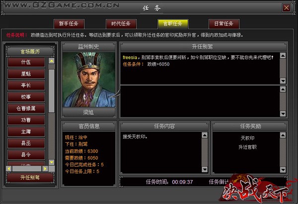Click the 益州刺史 梁旭 portrait
298x204 pixels.
pos(89,80)
